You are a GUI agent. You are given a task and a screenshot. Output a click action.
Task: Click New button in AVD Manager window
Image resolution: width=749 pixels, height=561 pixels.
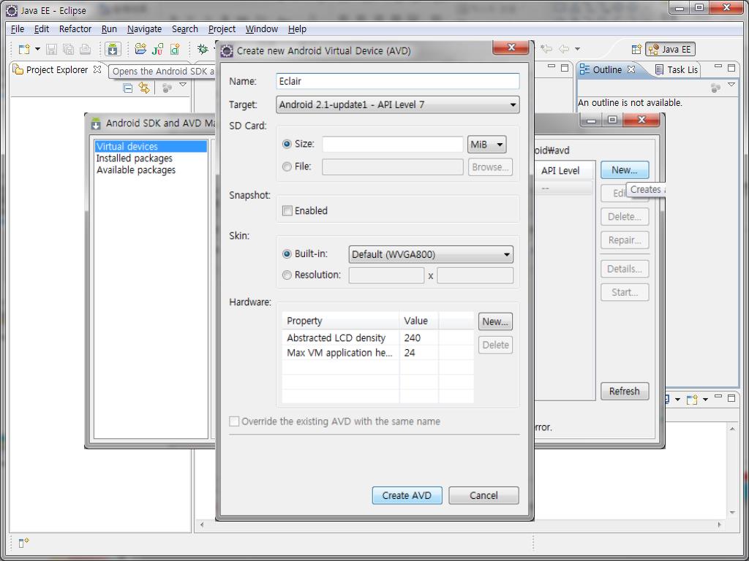click(x=625, y=169)
